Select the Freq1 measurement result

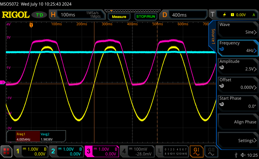[28, 137]
